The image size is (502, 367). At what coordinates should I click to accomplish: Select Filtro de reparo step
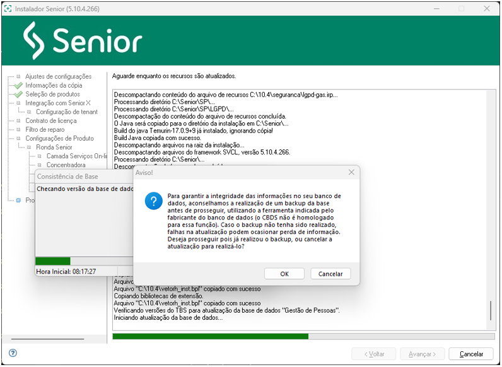pyautogui.click(x=45, y=129)
